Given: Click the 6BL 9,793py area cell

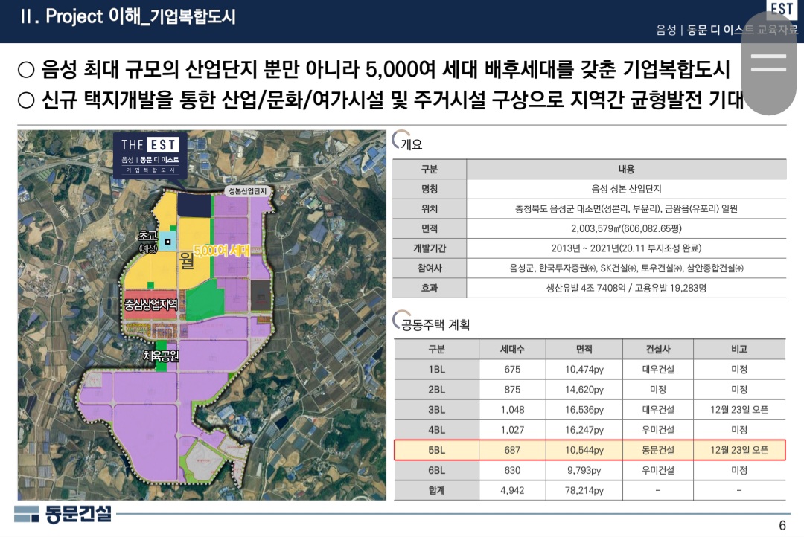Looking at the screenshot, I should pyautogui.click(x=584, y=470).
